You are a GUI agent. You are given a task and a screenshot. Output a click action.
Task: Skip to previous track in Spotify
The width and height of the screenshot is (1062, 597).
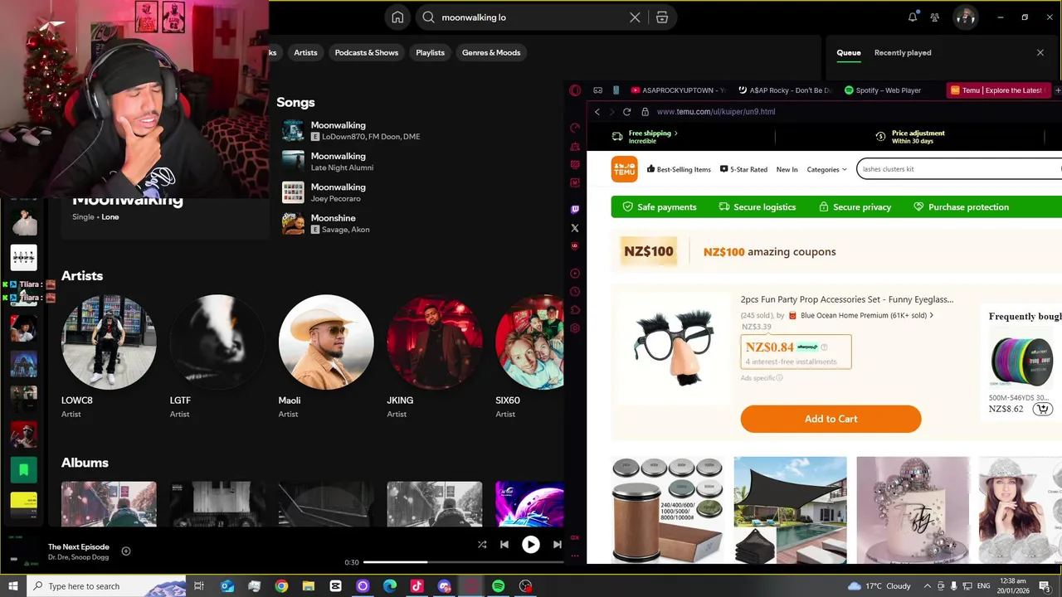(x=504, y=545)
